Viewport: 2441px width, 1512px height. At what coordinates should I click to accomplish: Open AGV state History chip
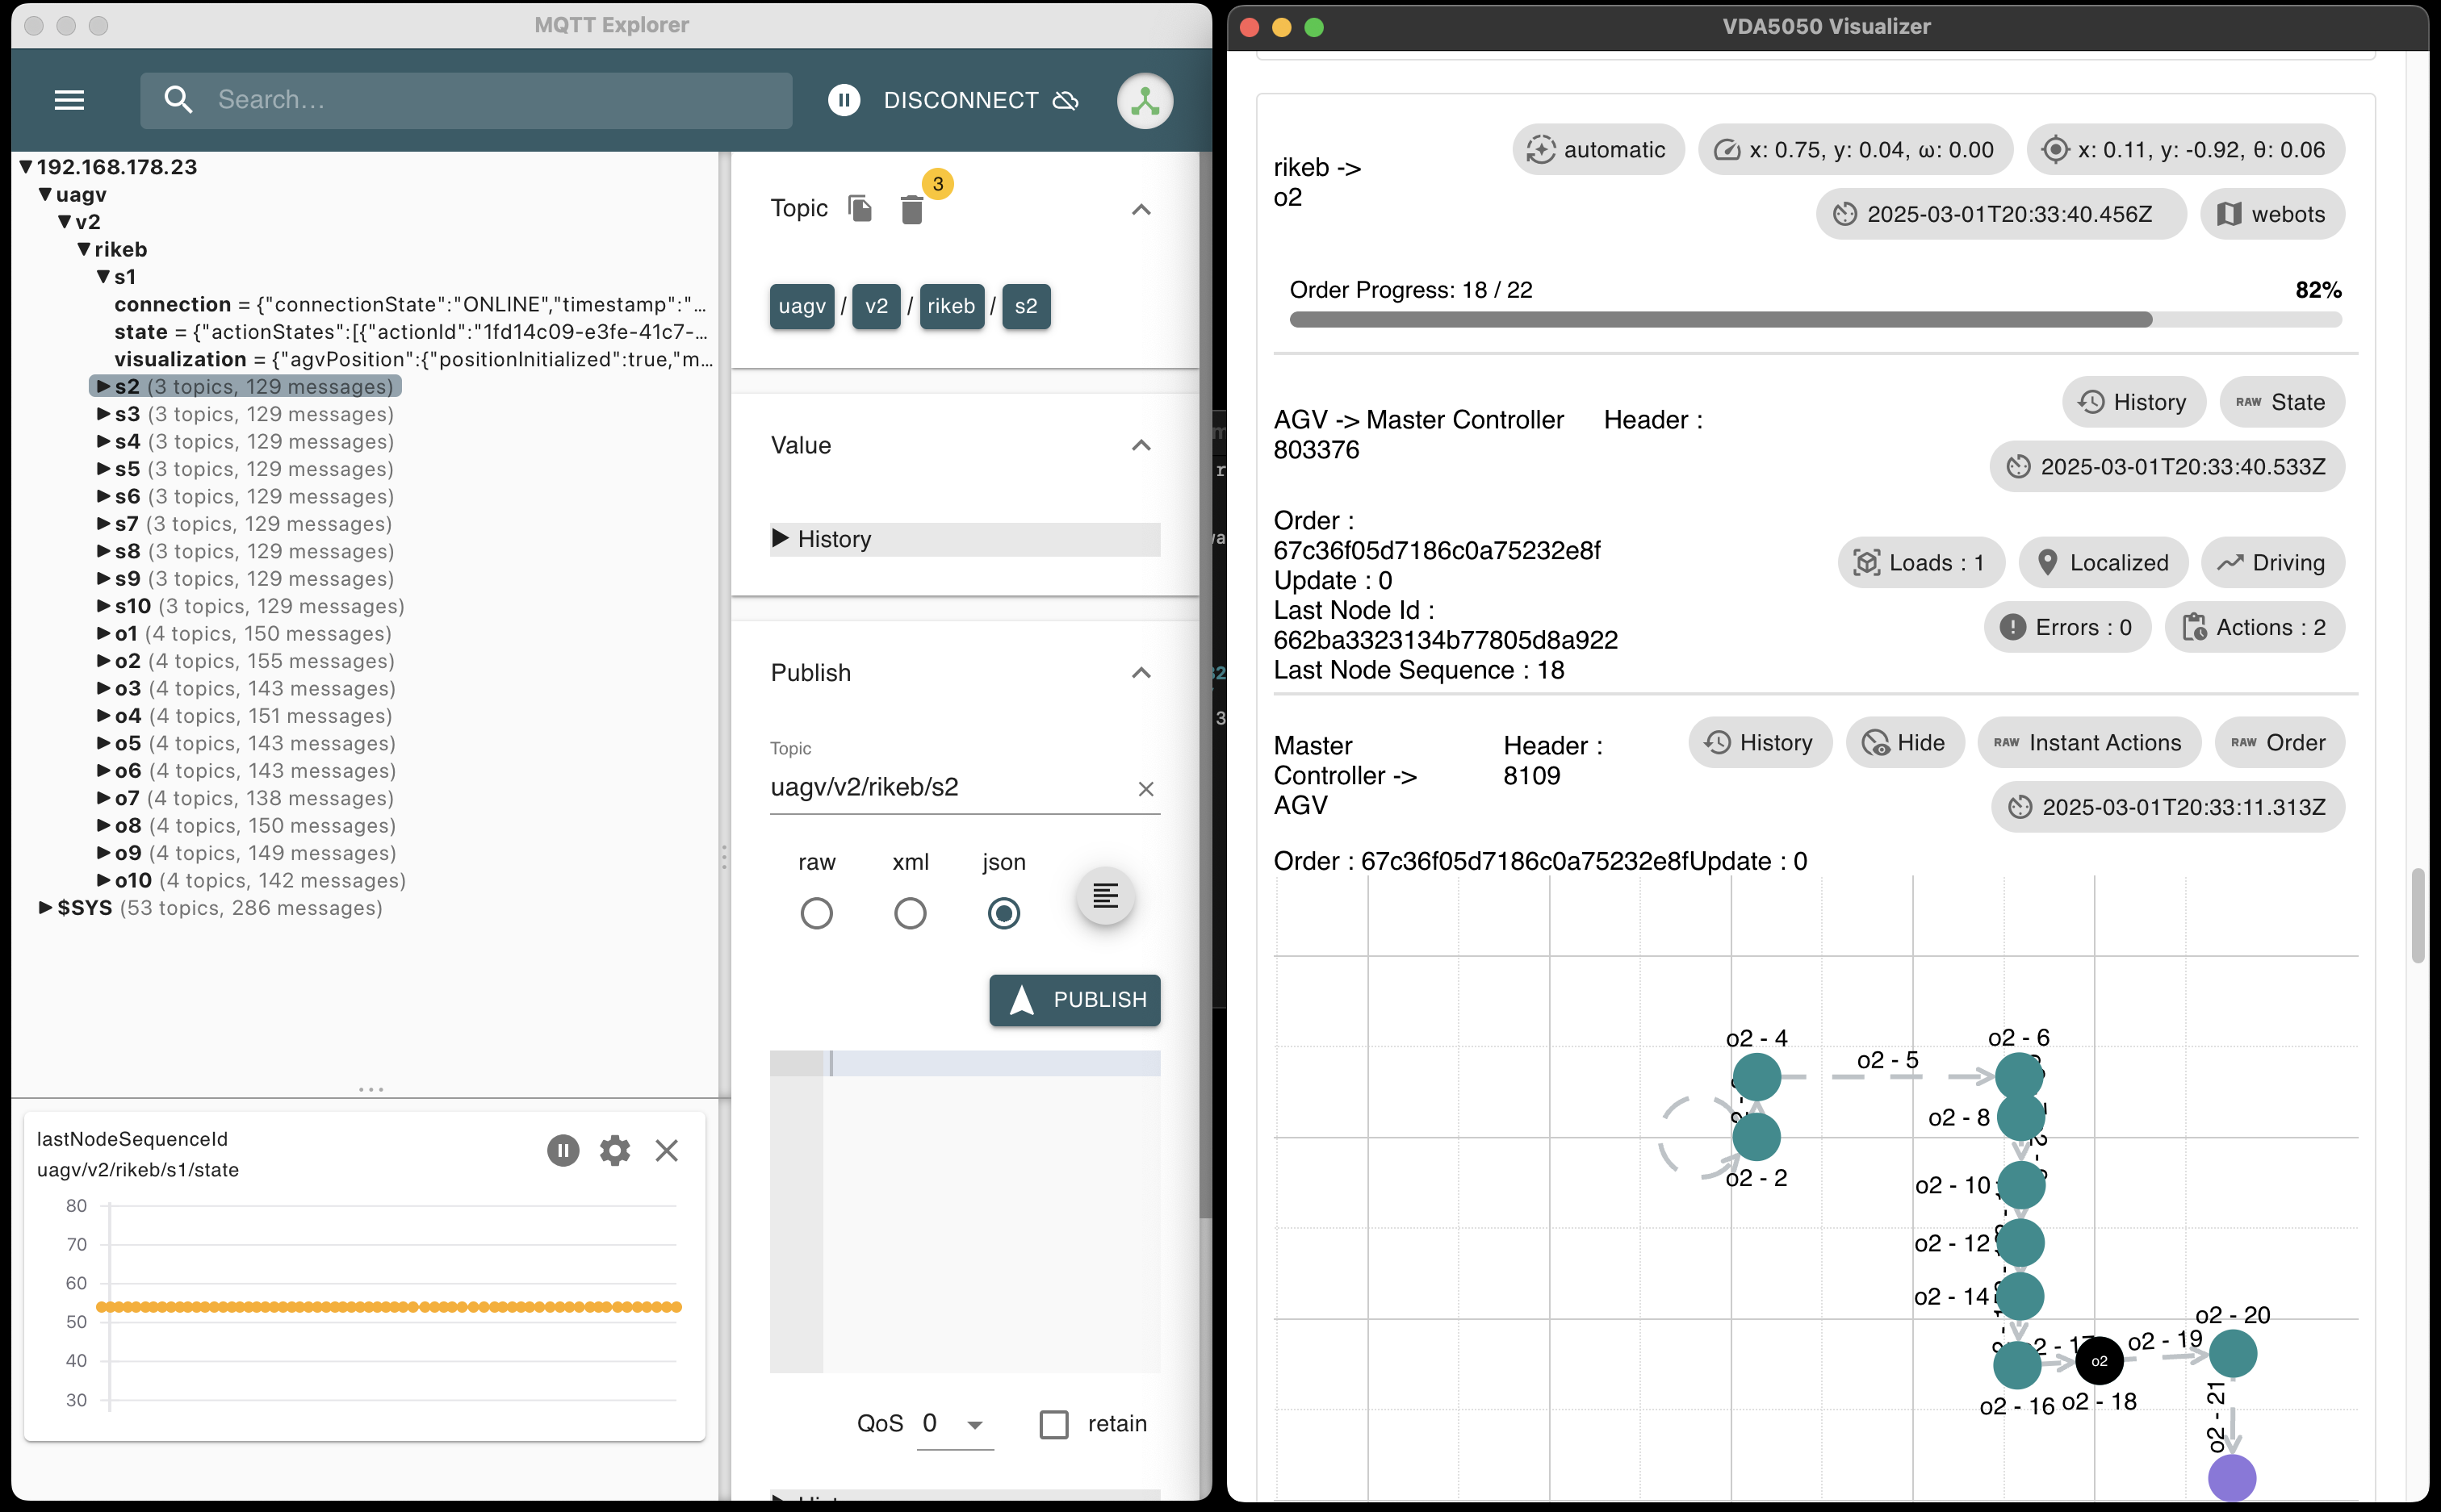tap(2133, 402)
